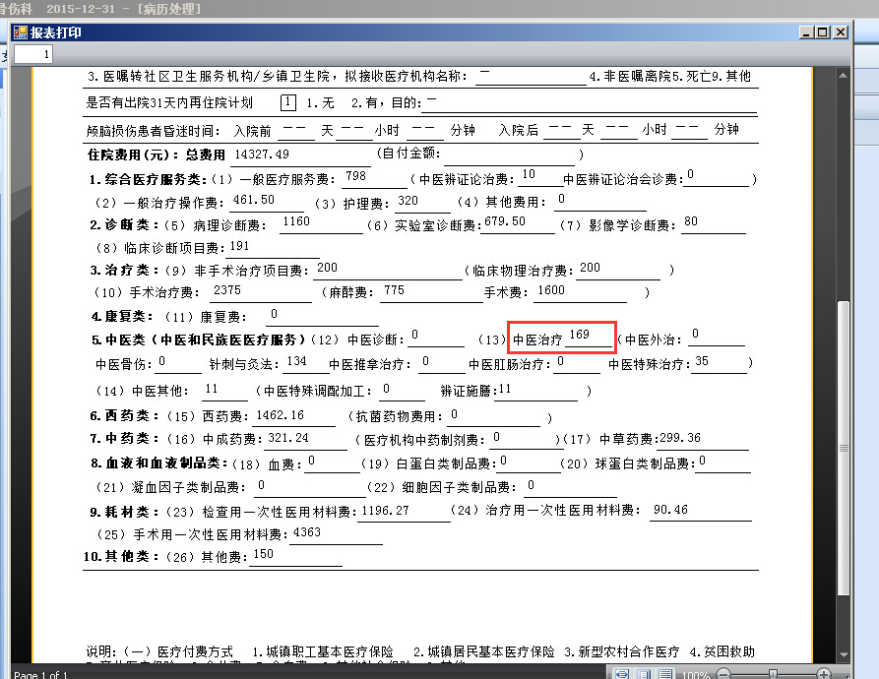This screenshot has width=879, height=679.
Task: Click the 手术用一次性医用材料费 value 4363
Action: pos(307,532)
